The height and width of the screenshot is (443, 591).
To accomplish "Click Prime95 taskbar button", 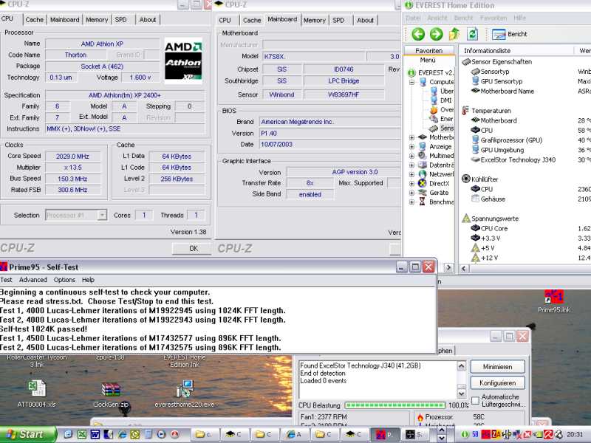I will click(385, 435).
